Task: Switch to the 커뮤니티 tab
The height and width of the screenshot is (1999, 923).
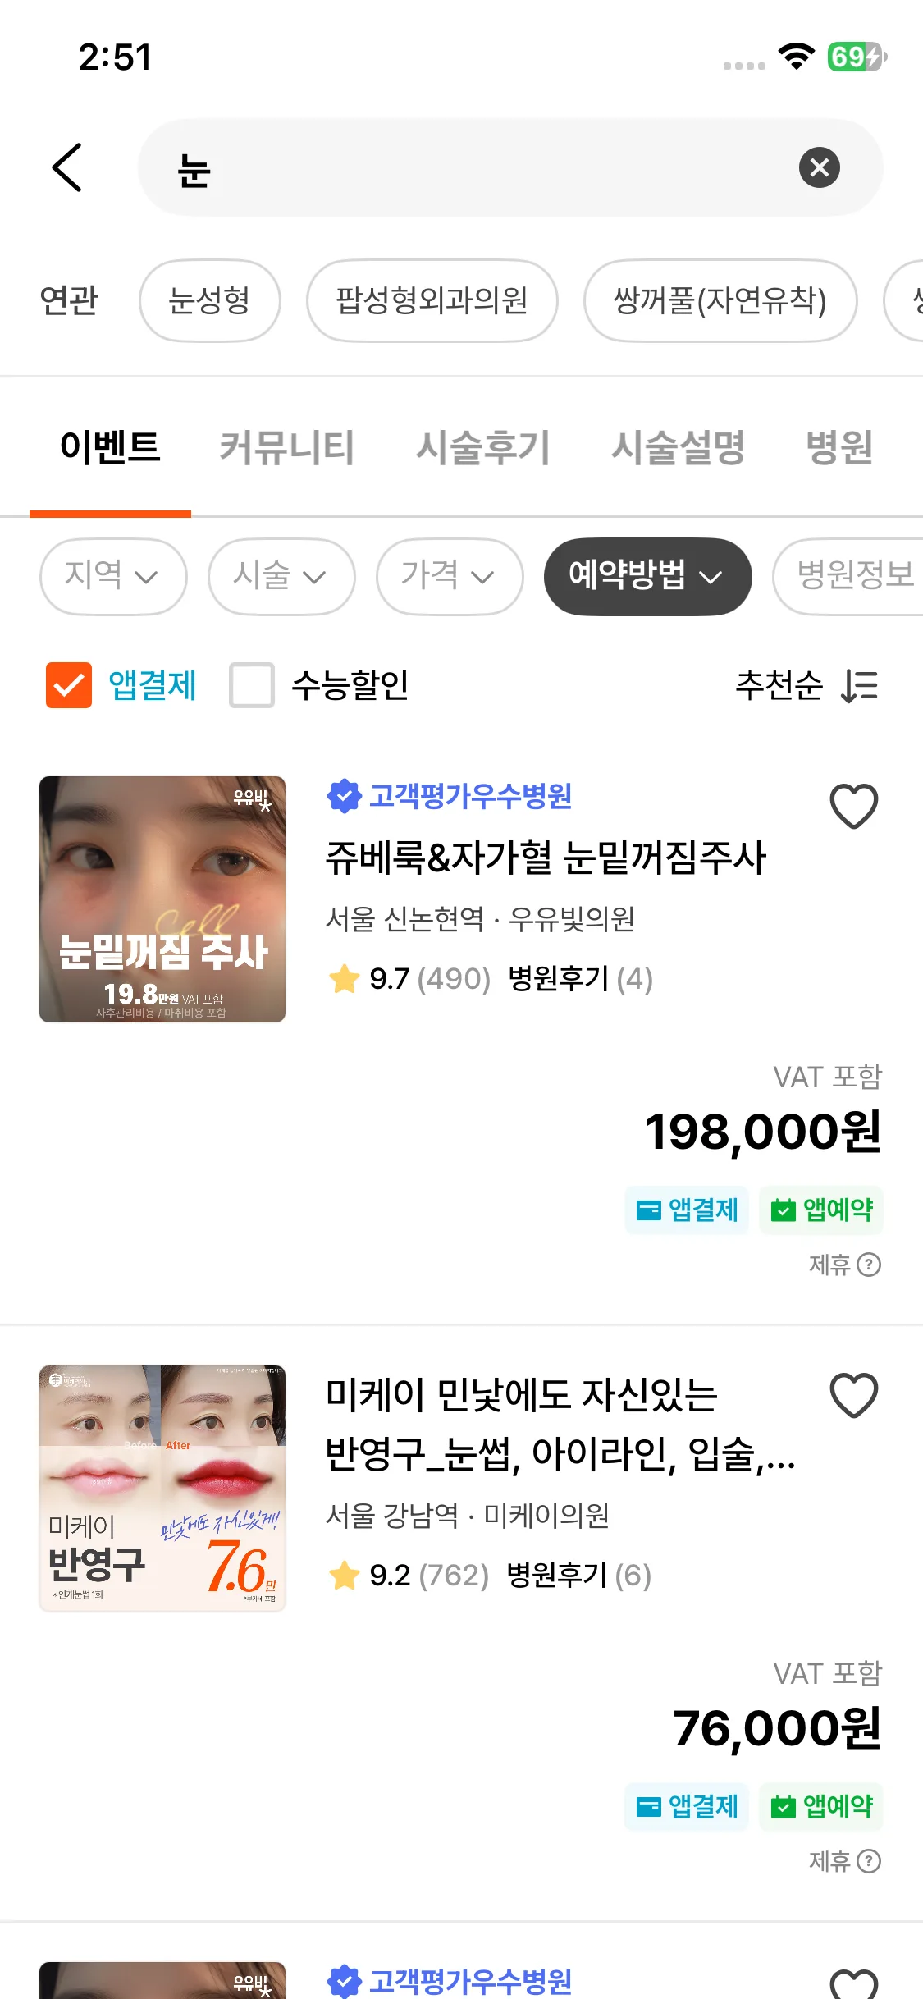Action: coord(286,448)
